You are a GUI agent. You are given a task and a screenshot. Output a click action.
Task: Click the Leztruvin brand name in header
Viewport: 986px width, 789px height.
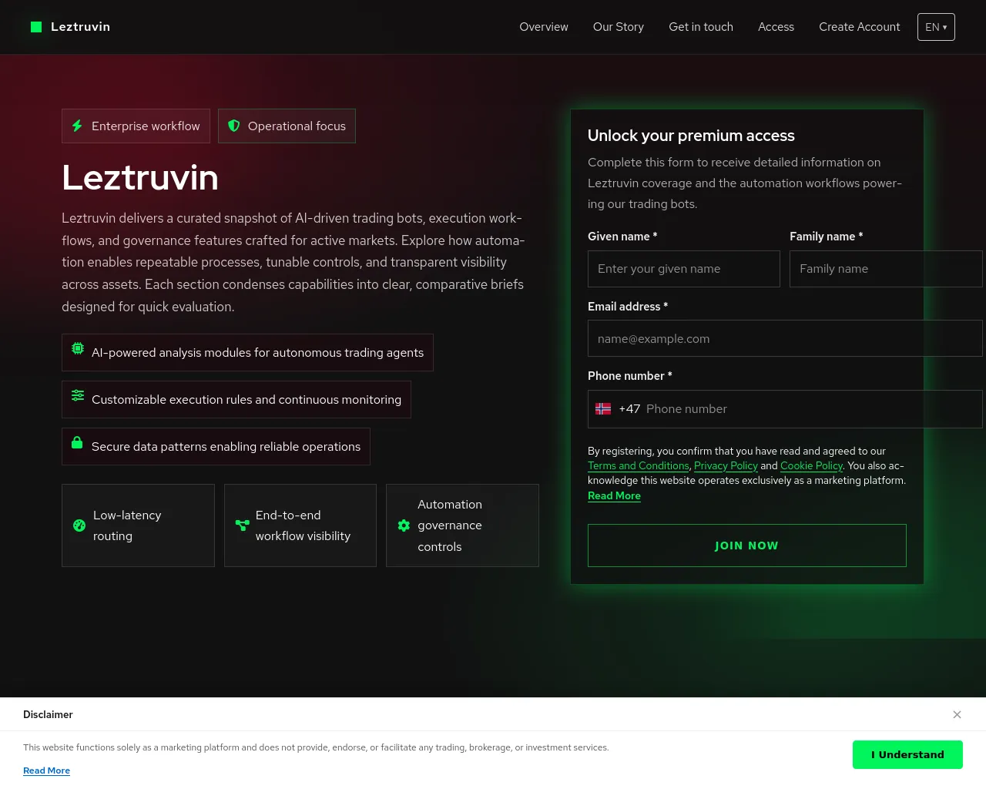coord(80,27)
